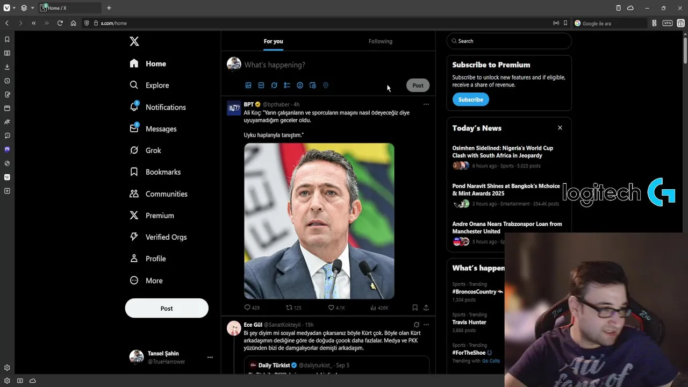This screenshot has height=387, width=688.
Task: Bookmark this page in address bar
Action: tap(565, 23)
